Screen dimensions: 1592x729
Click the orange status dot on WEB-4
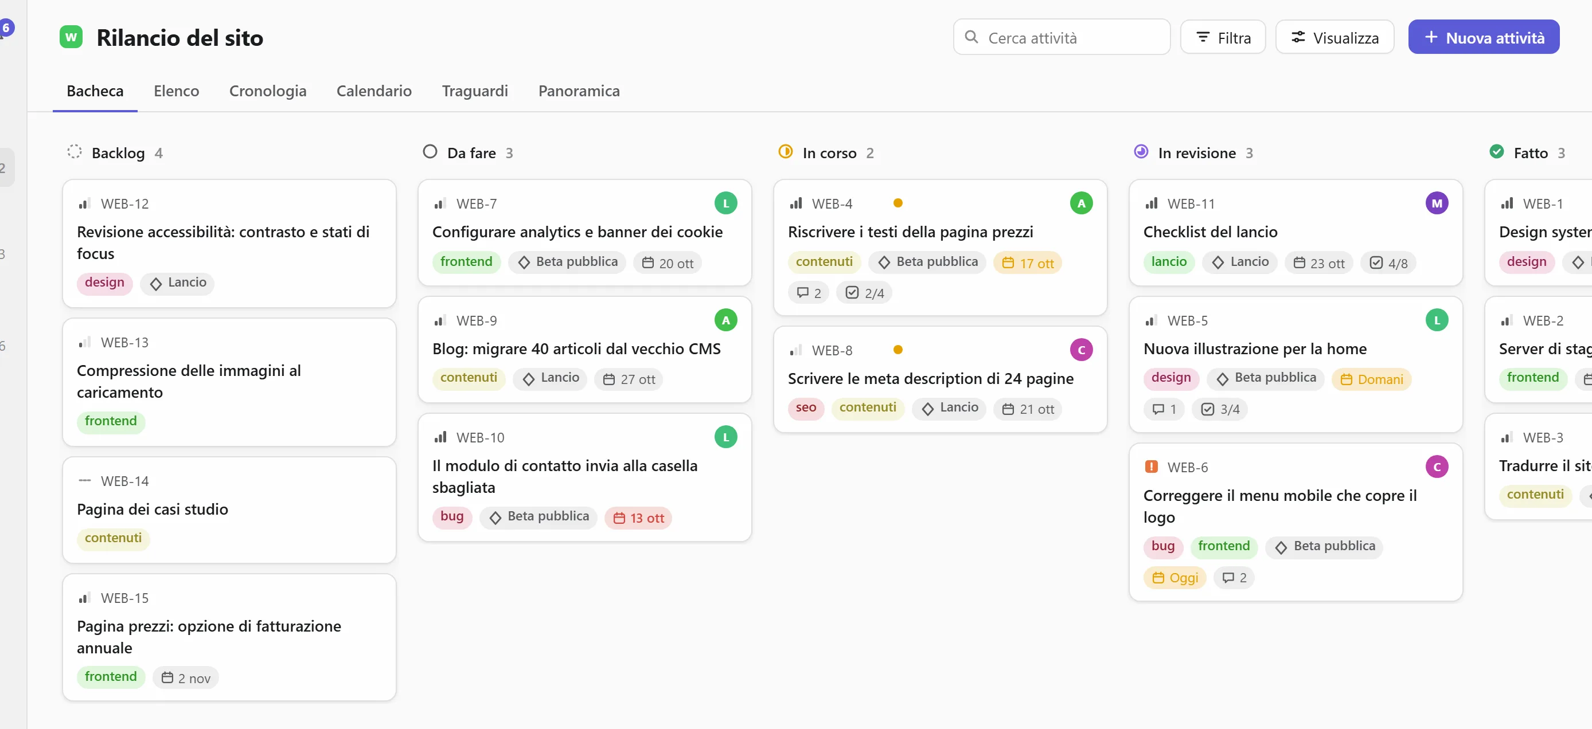[898, 203]
